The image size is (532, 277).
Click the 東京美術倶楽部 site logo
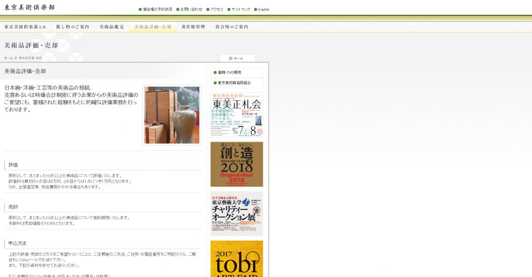[x=29, y=7]
